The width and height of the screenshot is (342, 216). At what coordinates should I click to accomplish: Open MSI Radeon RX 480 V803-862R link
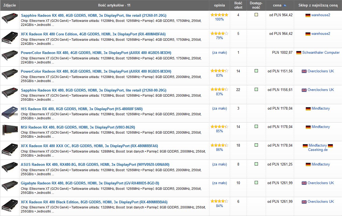tap(78, 127)
